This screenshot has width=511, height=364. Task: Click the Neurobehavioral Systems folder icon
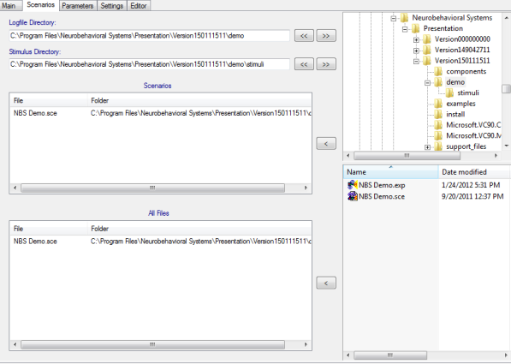(404, 18)
